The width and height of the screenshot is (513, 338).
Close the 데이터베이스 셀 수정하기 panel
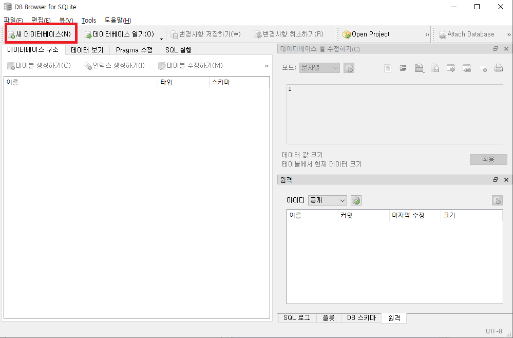[506, 49]
